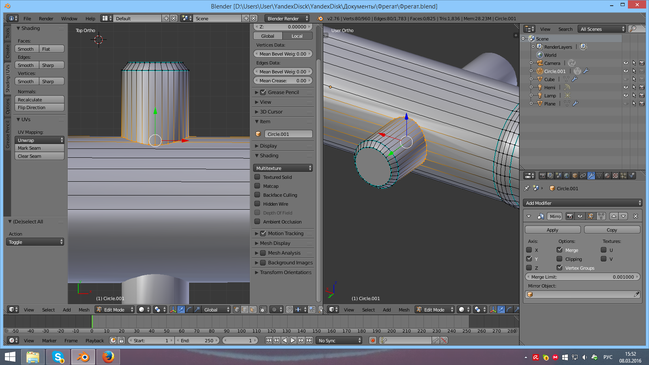Open the World properties tab icon
This screenshot has width=649, height=365.
point(567,176)
